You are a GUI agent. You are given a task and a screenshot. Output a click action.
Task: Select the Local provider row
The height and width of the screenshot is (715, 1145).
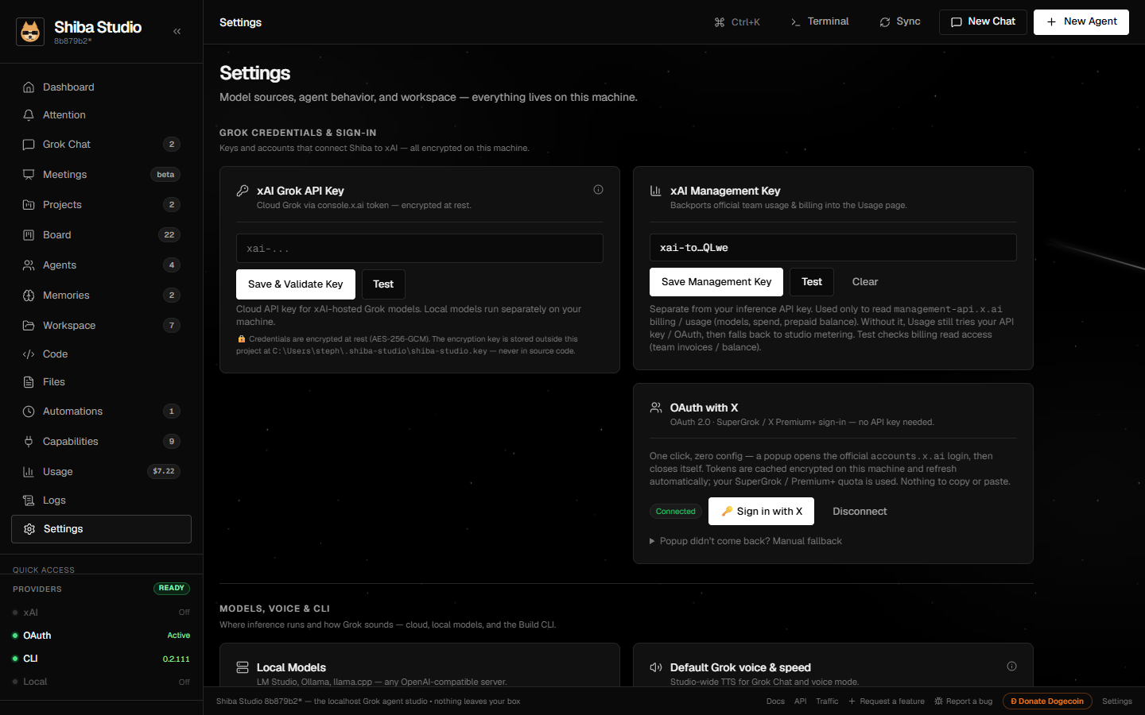click(101, 682)
